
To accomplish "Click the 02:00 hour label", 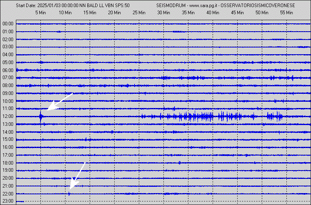I will coord(8,40).
